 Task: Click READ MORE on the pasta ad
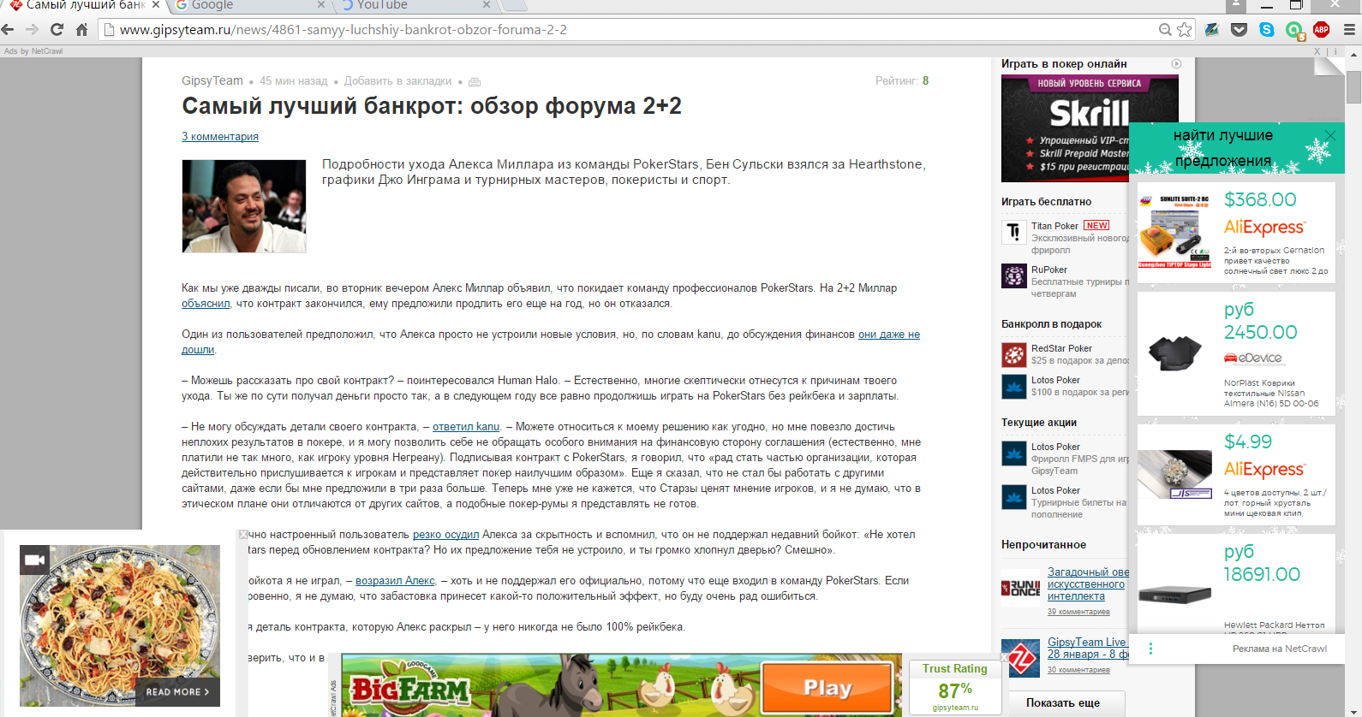tap(177, 691)
